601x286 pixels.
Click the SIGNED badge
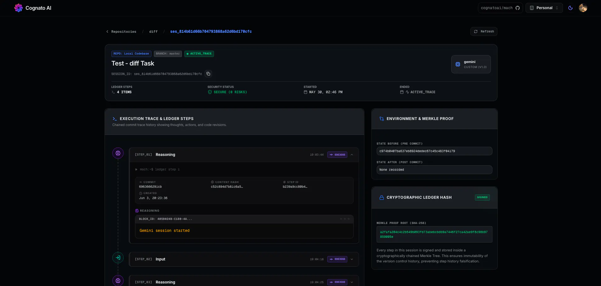(x=482, y=197)
